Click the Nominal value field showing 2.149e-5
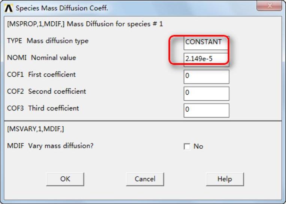 [206, 59]
